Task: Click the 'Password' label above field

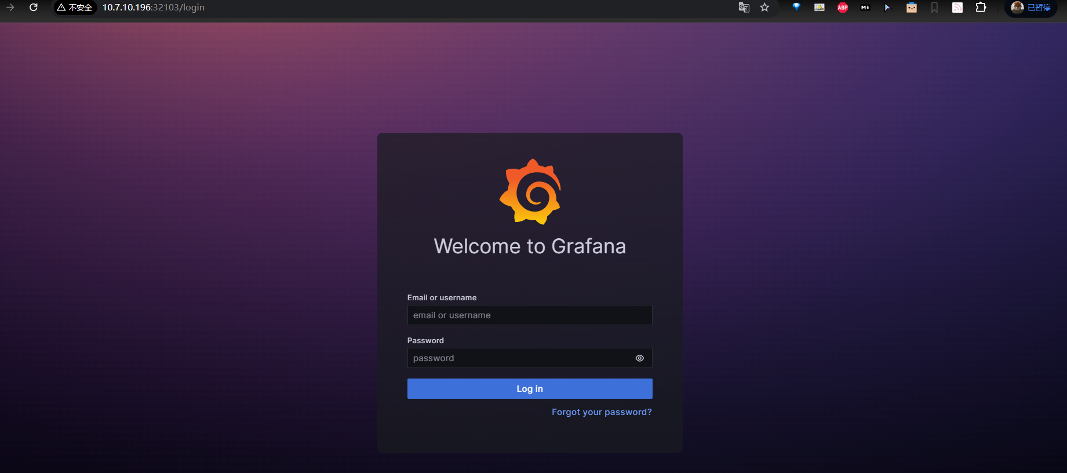Action: [x=425, y=341]
